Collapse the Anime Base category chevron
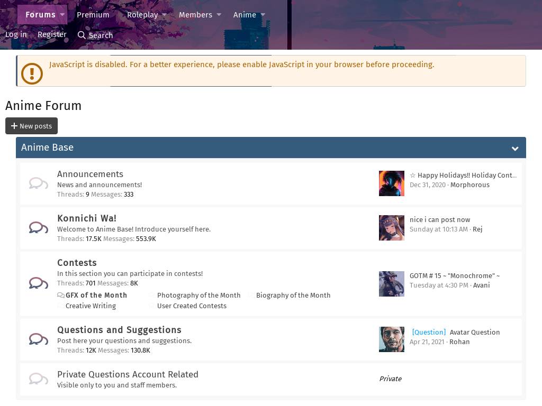Viewport: 542px width, 406px height. pos(514,149)
